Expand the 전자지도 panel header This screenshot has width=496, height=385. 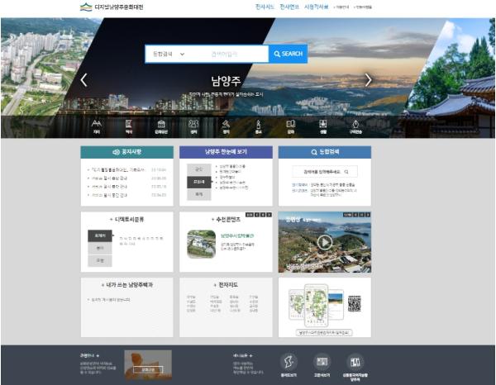(x=226, y=284)
